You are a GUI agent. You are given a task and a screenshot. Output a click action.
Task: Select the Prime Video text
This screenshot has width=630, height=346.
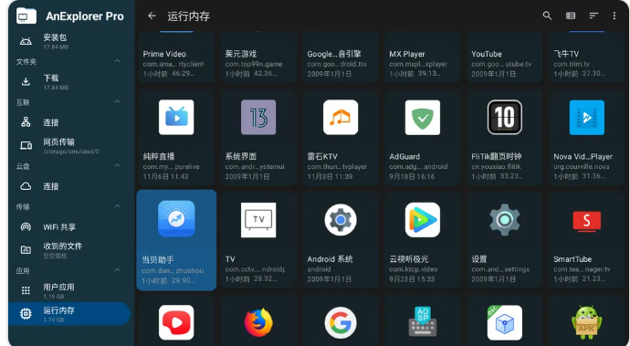(164, 54)
